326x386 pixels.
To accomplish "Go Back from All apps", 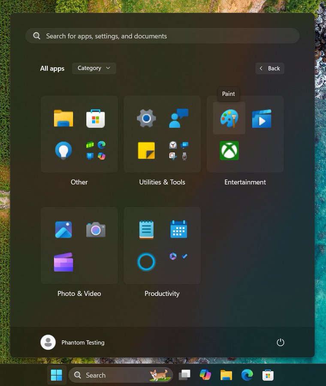I will pyautogui.click(x=270, y=69).
